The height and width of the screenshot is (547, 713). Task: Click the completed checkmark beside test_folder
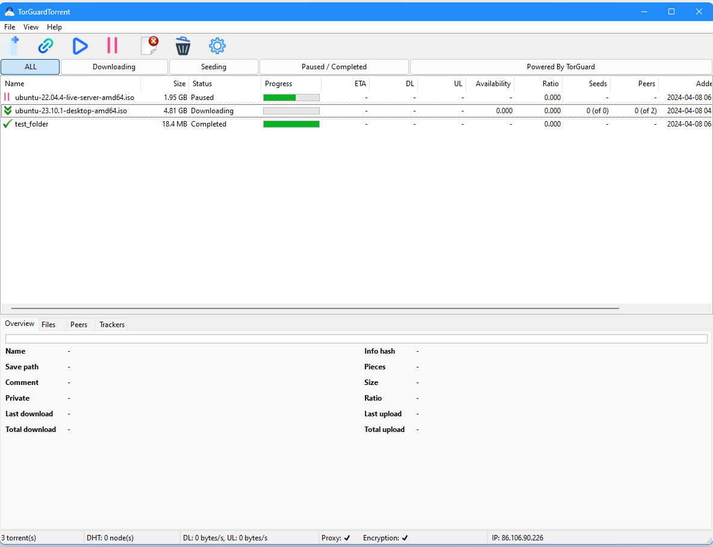click(x=7, y=123)
